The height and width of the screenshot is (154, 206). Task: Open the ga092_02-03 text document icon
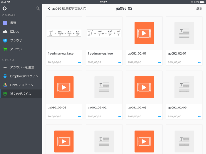pos(184,87)
